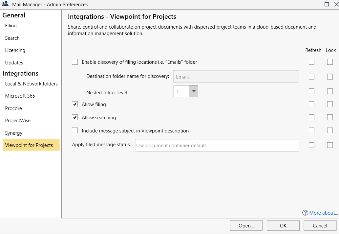Uncheck the Allow searching checkbox
Screen dimensions: 339x234
pyautogui.click(x=74, y=117)
